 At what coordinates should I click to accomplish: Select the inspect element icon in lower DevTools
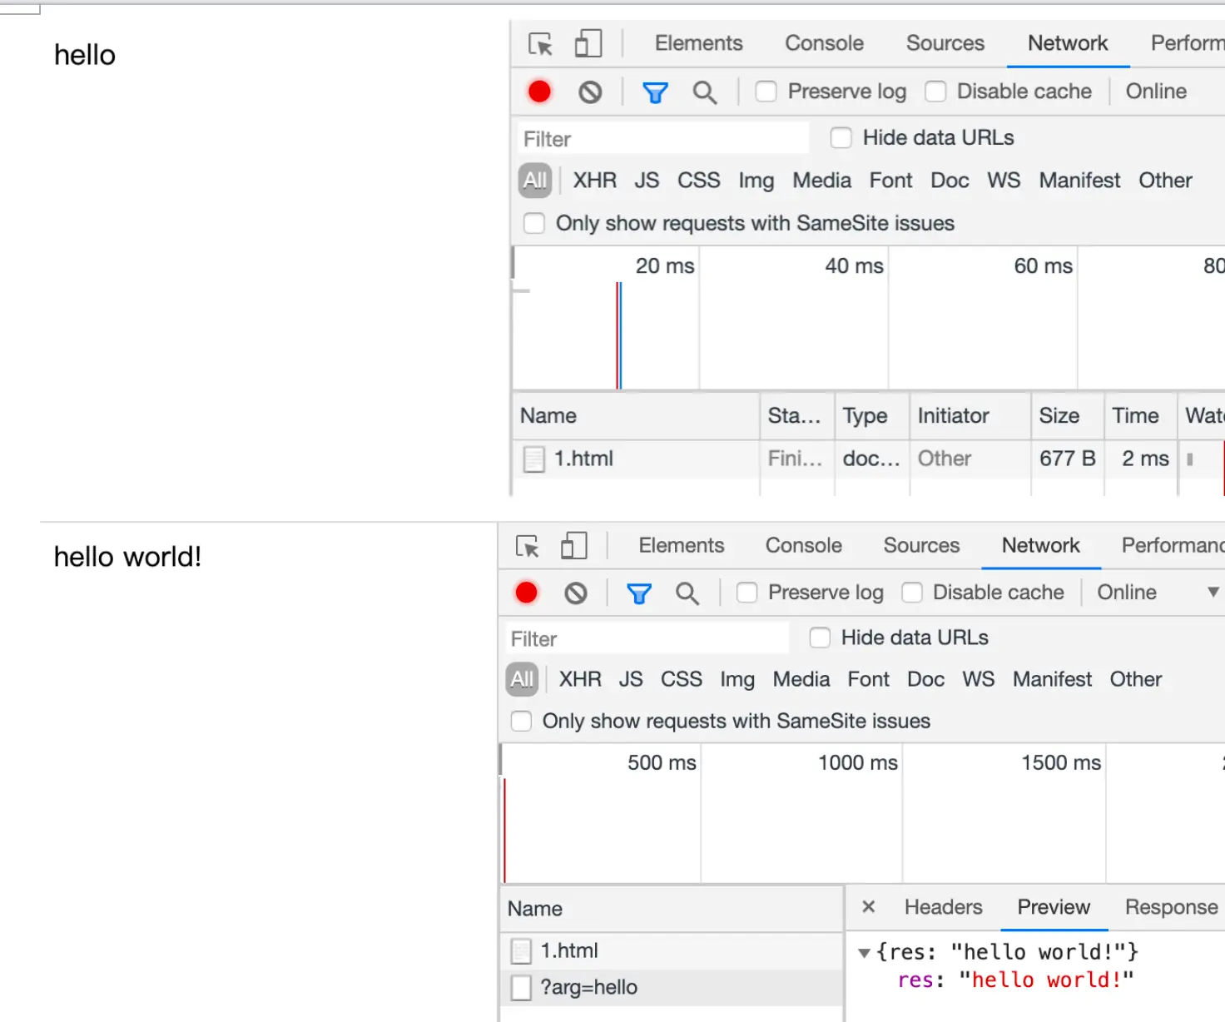point(528,546)
